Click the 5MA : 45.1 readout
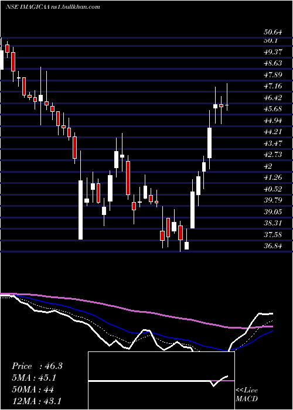 (34, 378)
